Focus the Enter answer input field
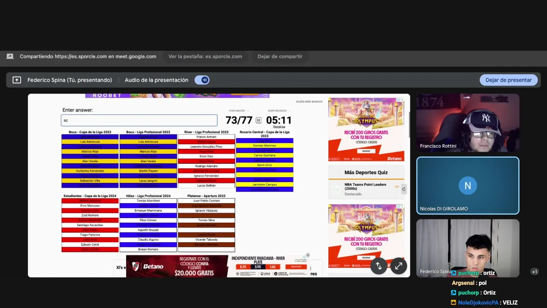Viewport: 547px width, 308px height. coord(139,120)
